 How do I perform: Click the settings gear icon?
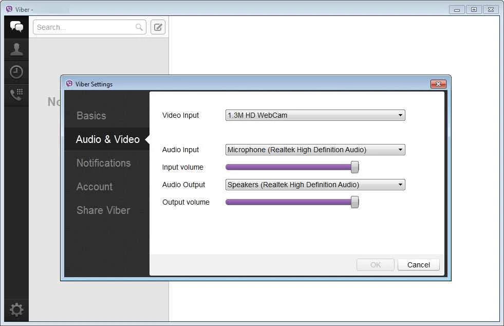(x=16, y=310)
